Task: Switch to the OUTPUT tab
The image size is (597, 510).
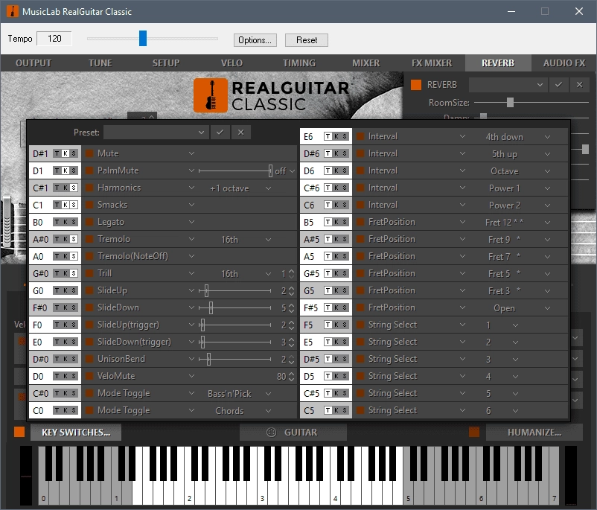Action: coord(33,63)
